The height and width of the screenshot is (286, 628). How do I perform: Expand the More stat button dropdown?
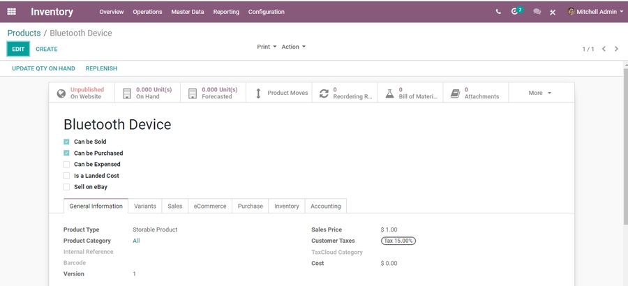click(x=540, y=93)
